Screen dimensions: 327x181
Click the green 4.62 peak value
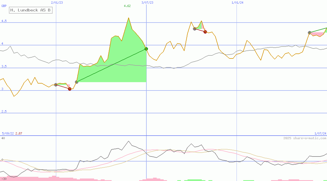(x=127, y=6)
